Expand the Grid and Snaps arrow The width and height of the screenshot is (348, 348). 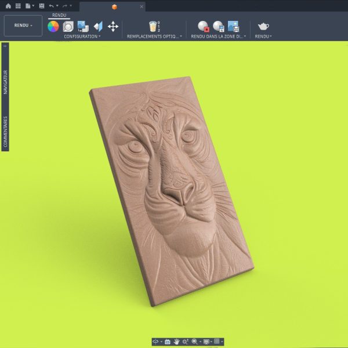(x=222, y=342)
